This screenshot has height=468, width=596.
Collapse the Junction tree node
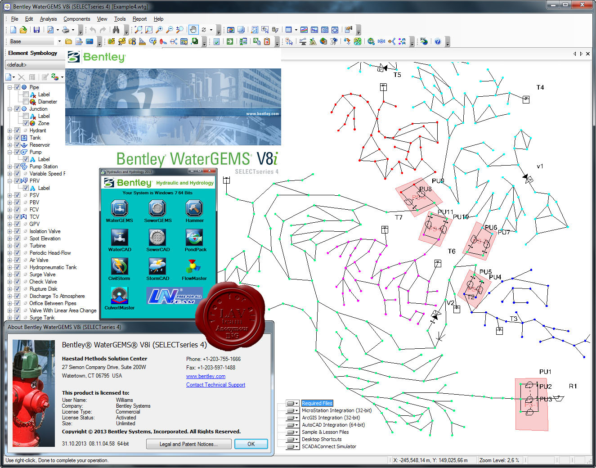[10, 109]
